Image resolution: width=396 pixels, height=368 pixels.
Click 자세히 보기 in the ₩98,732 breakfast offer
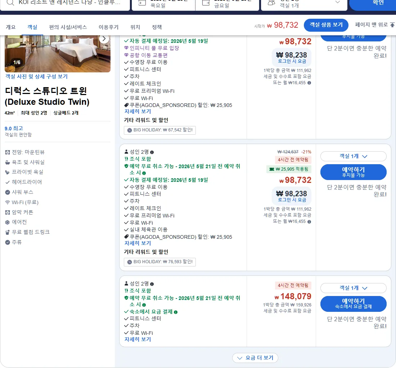tap(138, 243)
